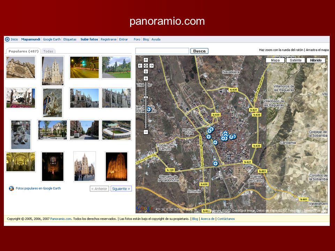Zoom in with the map plus button
Screen dimensions: 335x251
click(146, 78)
